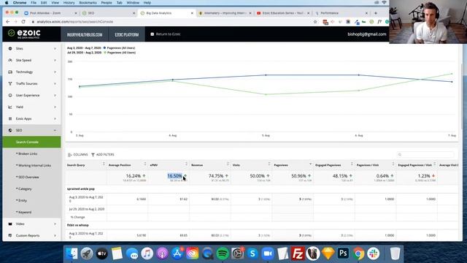The height and width of the screenshot is (263, 467).
Task: Expand the Custom Reports section chevron
Action: 55,235
